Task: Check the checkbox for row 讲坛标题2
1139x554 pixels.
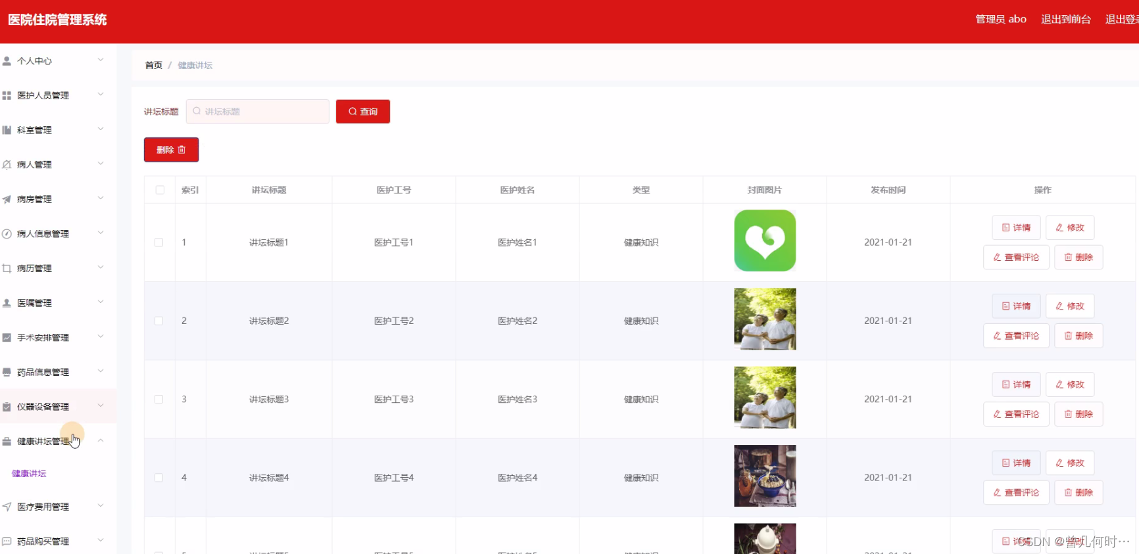Action: tap(158, 321)
